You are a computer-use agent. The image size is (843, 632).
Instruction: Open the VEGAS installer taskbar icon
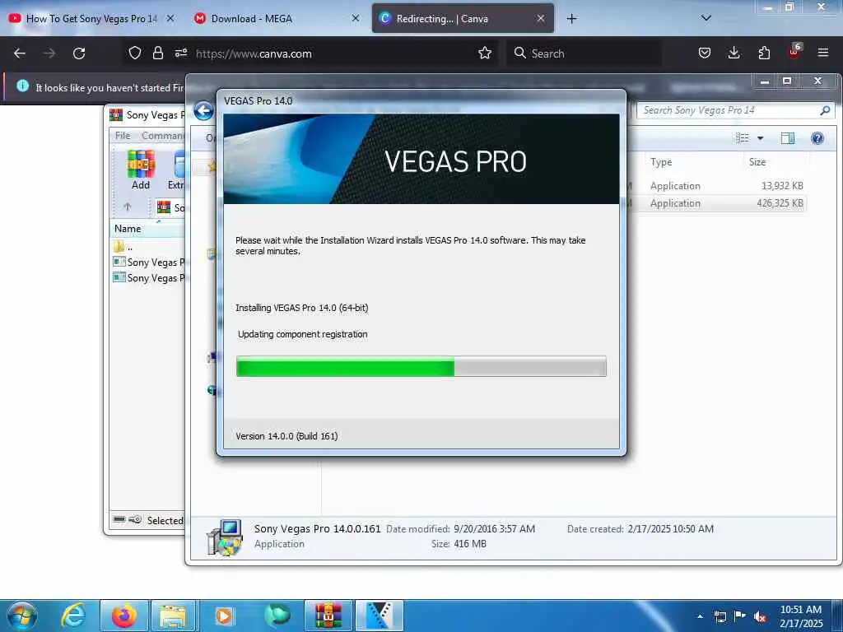point(379,616)
